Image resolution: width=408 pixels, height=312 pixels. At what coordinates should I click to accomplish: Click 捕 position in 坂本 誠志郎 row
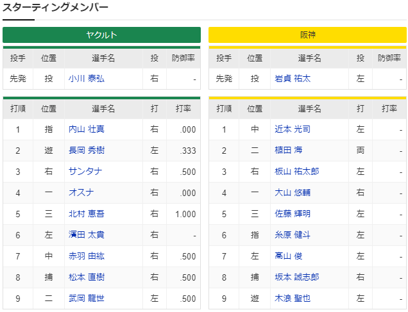[x=255, y=277]
